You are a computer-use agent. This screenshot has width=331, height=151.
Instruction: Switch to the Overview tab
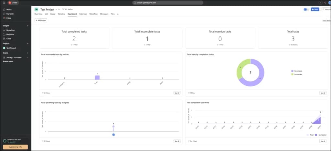(38, 14)
